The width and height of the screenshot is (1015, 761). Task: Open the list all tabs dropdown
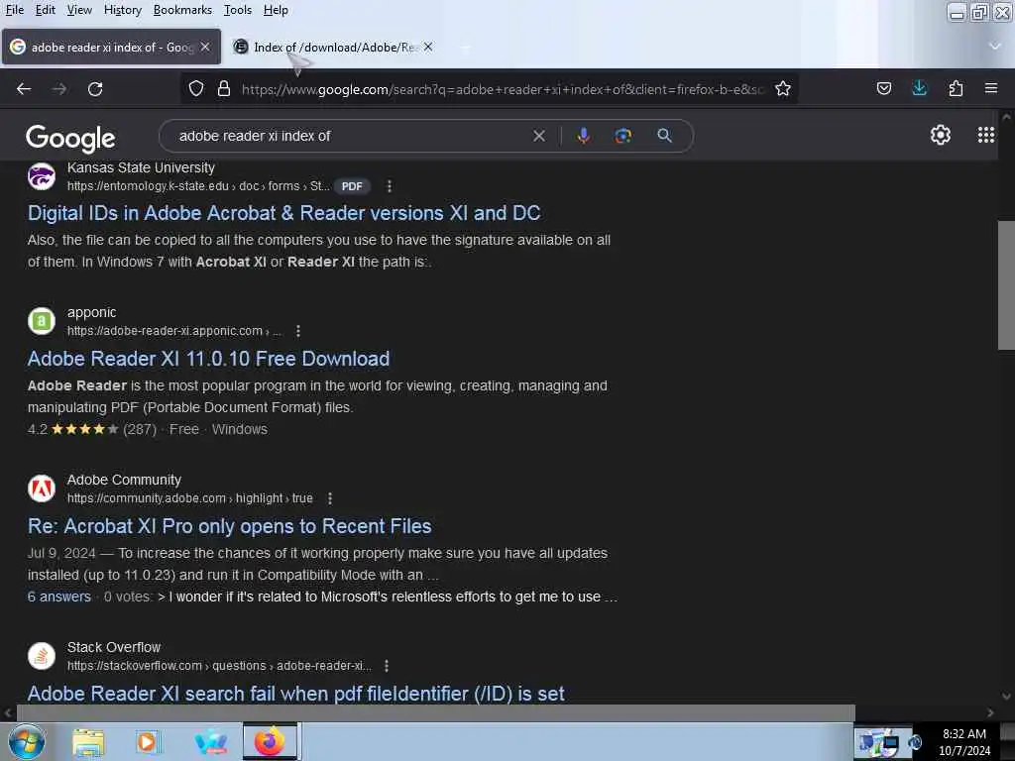[x=995, y=47]
